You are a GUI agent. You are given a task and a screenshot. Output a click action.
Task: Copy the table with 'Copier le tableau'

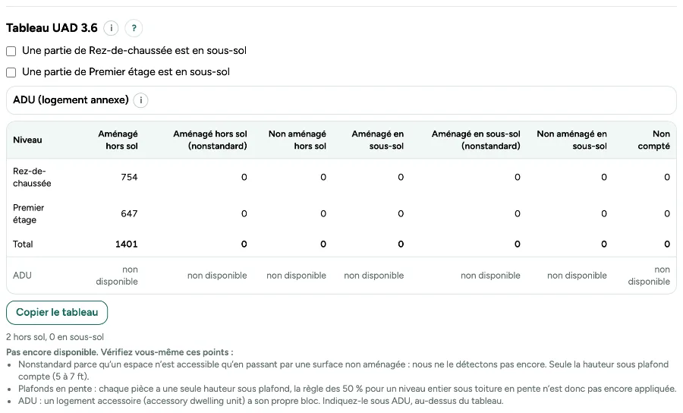click(x=57, y=312)
